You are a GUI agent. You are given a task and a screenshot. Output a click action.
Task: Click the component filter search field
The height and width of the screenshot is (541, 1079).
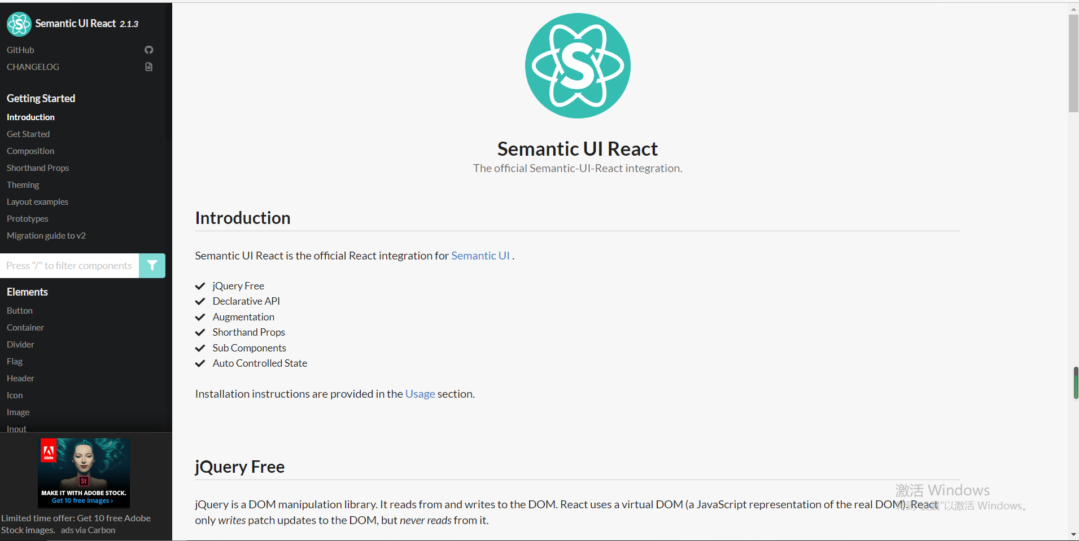click(x=68, y=265)
